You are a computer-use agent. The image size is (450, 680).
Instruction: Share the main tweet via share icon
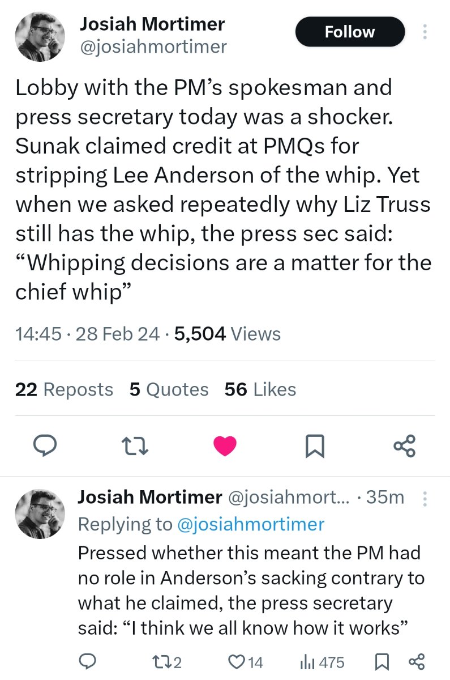click(x=405, y=447)
